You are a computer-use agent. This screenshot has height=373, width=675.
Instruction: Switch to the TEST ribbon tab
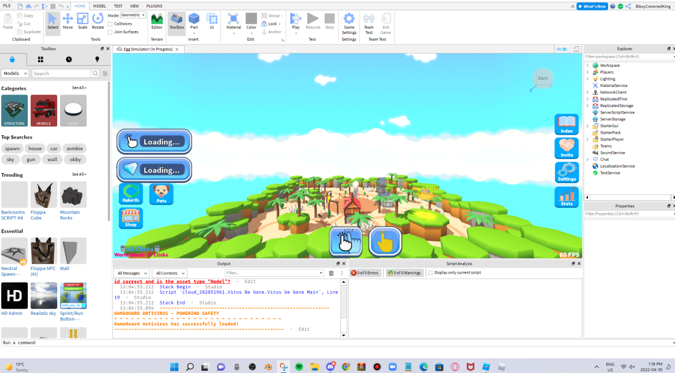[x=118, y=6]
